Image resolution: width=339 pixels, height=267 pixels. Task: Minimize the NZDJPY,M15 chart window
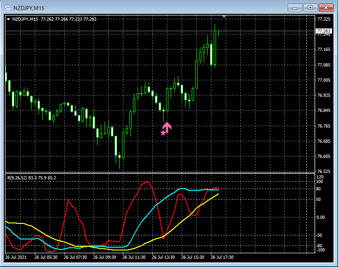[295, 8]
